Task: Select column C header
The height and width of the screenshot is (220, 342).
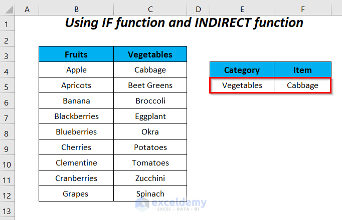Action: (150, 9)
